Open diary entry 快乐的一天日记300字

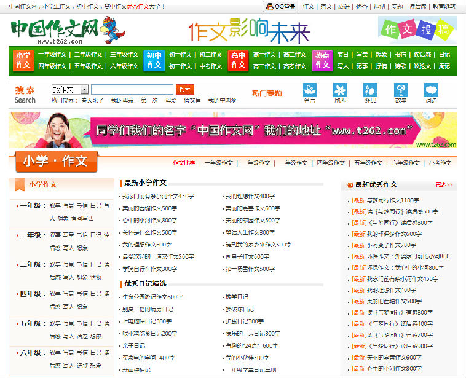(x=253, y=333)
